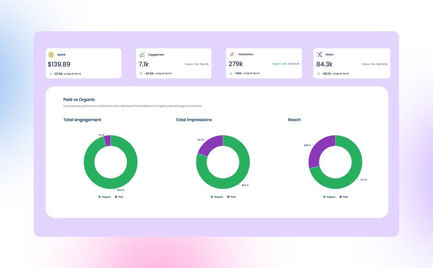The image size is (433, 268).
Task: Toggle Paid legend under Total engagement chart
Action: pos(119,197)
